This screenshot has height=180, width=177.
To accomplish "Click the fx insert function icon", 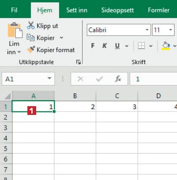I will pos(118,79).
